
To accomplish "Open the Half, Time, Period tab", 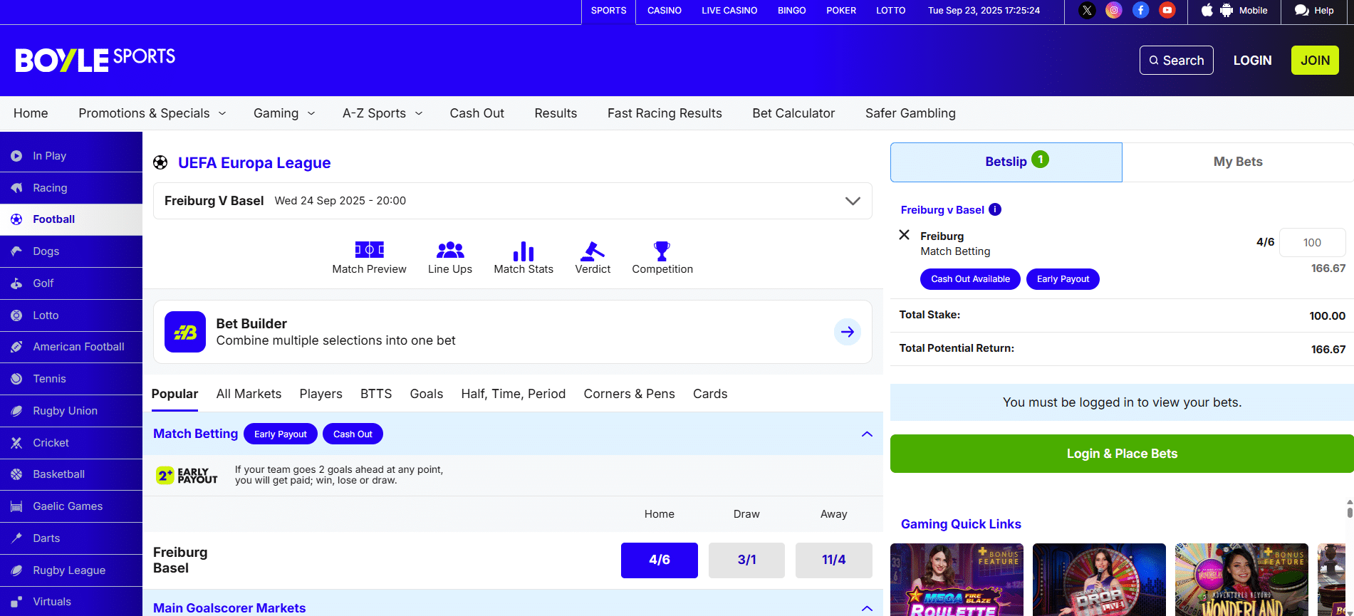I will (513, 394).
